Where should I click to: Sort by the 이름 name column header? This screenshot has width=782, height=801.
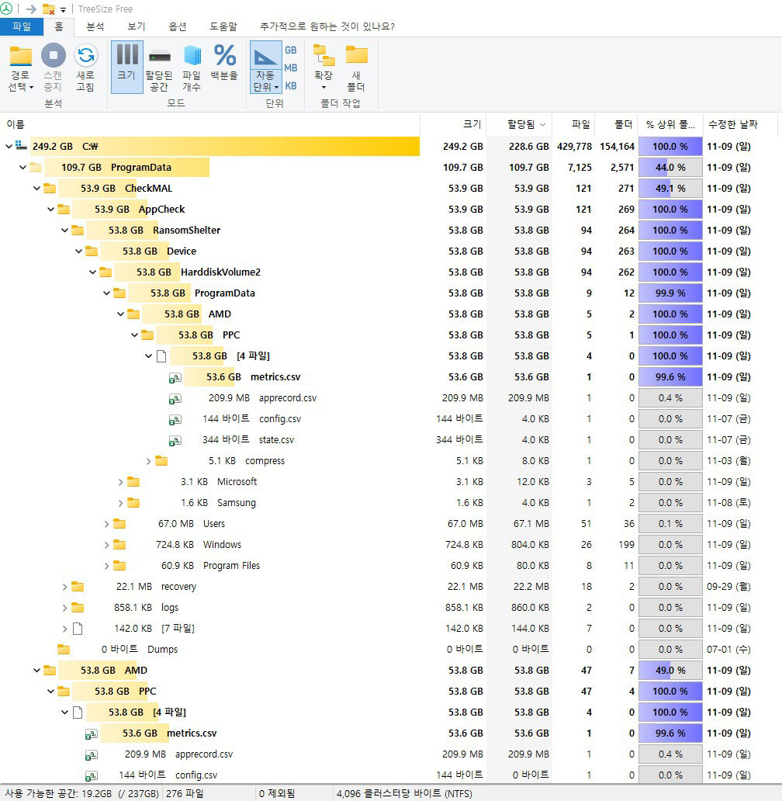(x=209, y=124)
